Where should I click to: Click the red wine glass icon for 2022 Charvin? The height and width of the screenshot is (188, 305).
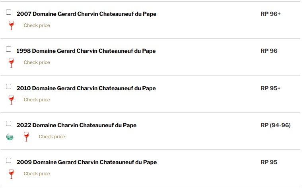coord(27,137)
